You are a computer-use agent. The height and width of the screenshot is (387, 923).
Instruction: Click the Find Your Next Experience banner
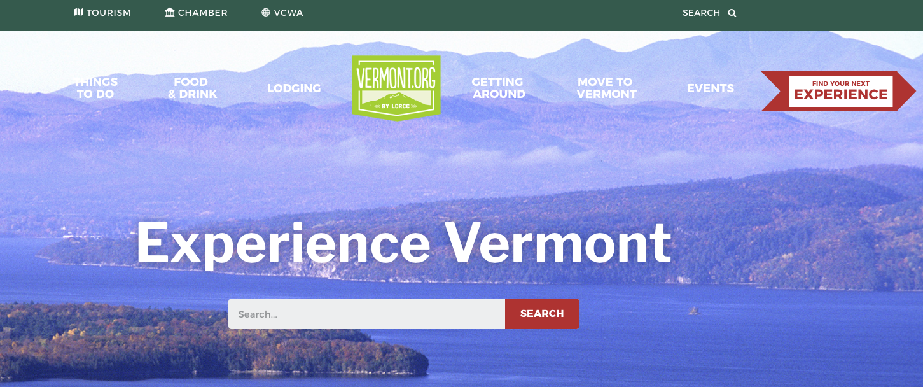click(x=838, y=91)
